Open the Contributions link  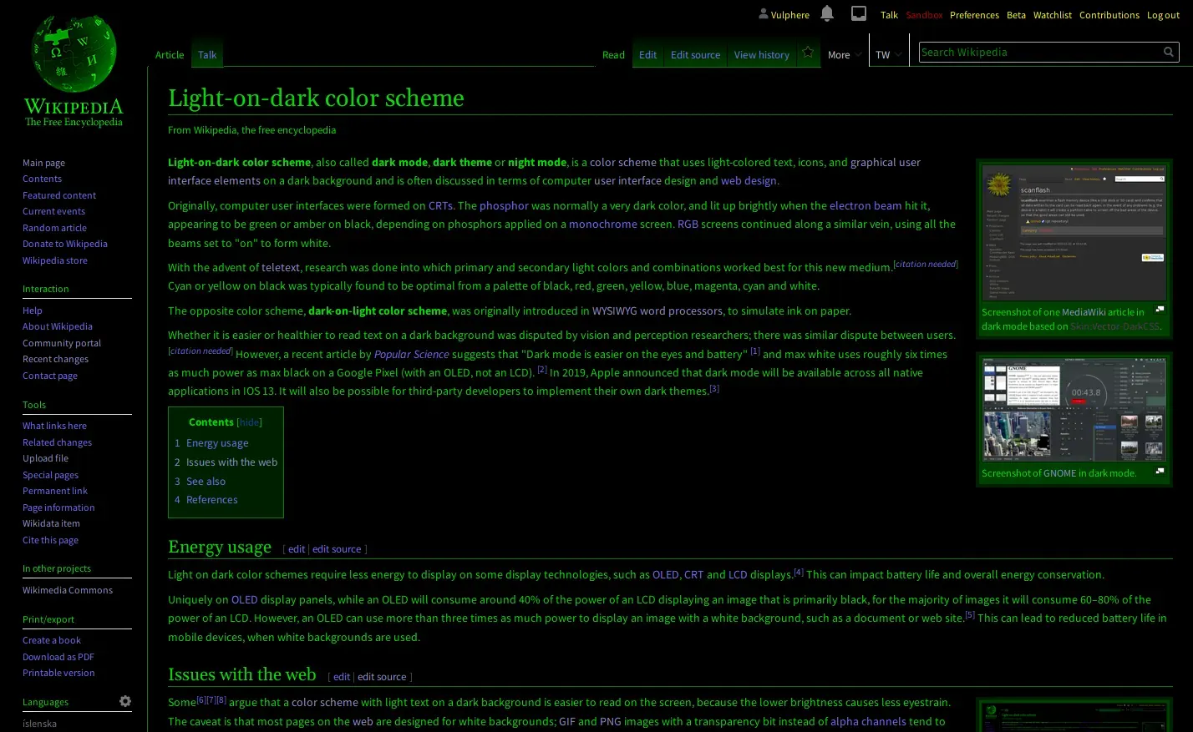1109,15
